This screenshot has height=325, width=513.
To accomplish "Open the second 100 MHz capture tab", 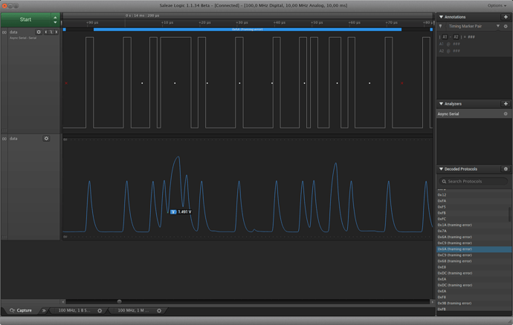I will 133,310.
